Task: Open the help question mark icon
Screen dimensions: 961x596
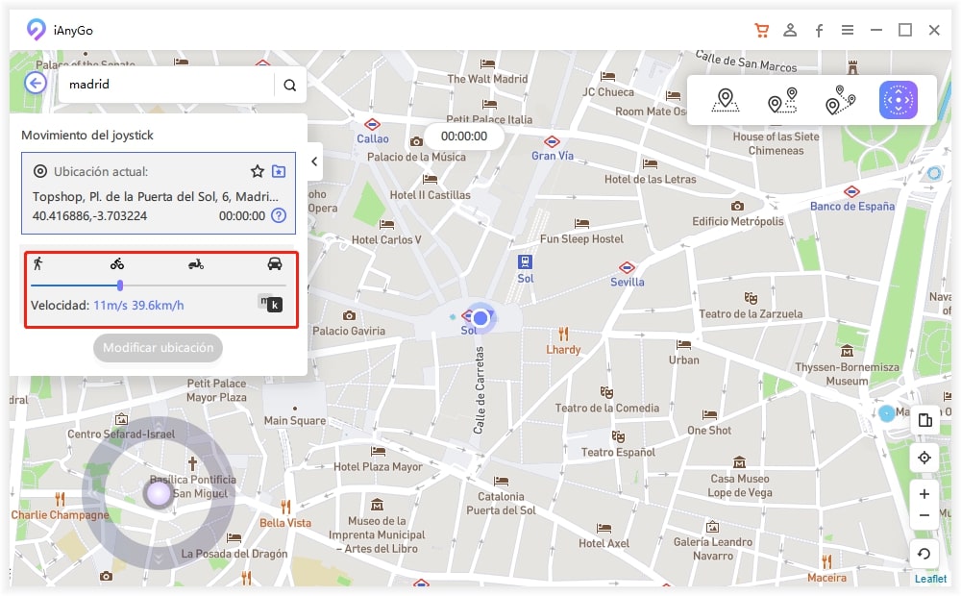Action: pos(279,215)
